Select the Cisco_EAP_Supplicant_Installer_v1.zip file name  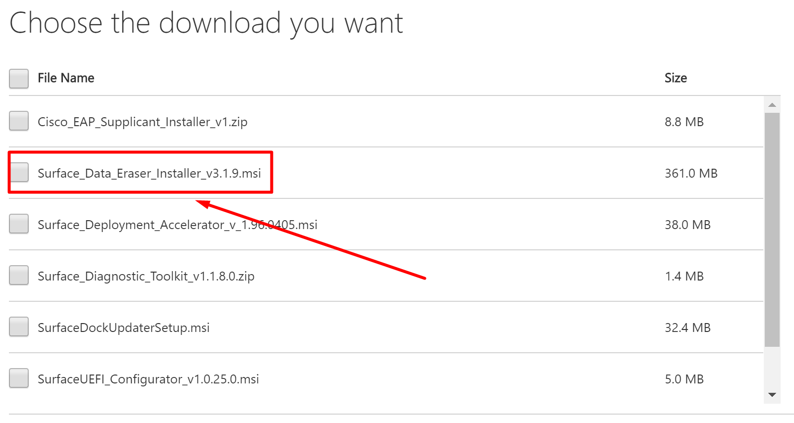coord(143,122)
